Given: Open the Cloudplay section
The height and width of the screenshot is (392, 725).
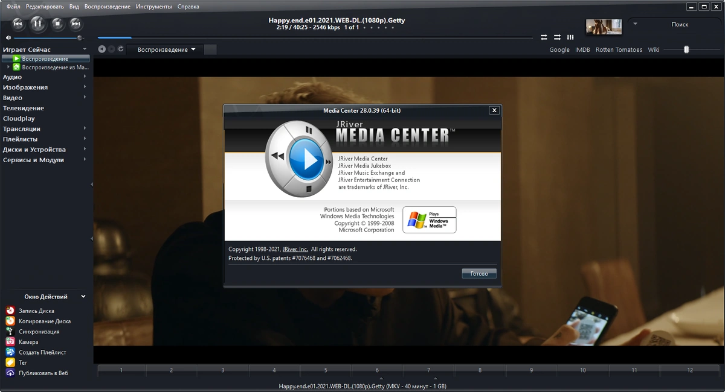Looking at the screenshot, I should (x=19, y=119).
